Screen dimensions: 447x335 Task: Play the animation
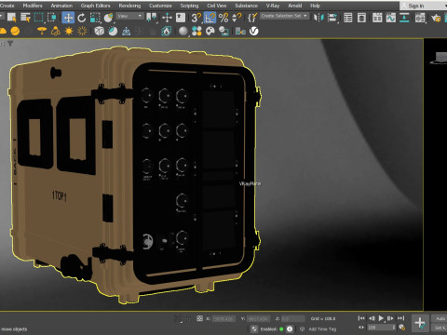381,318
